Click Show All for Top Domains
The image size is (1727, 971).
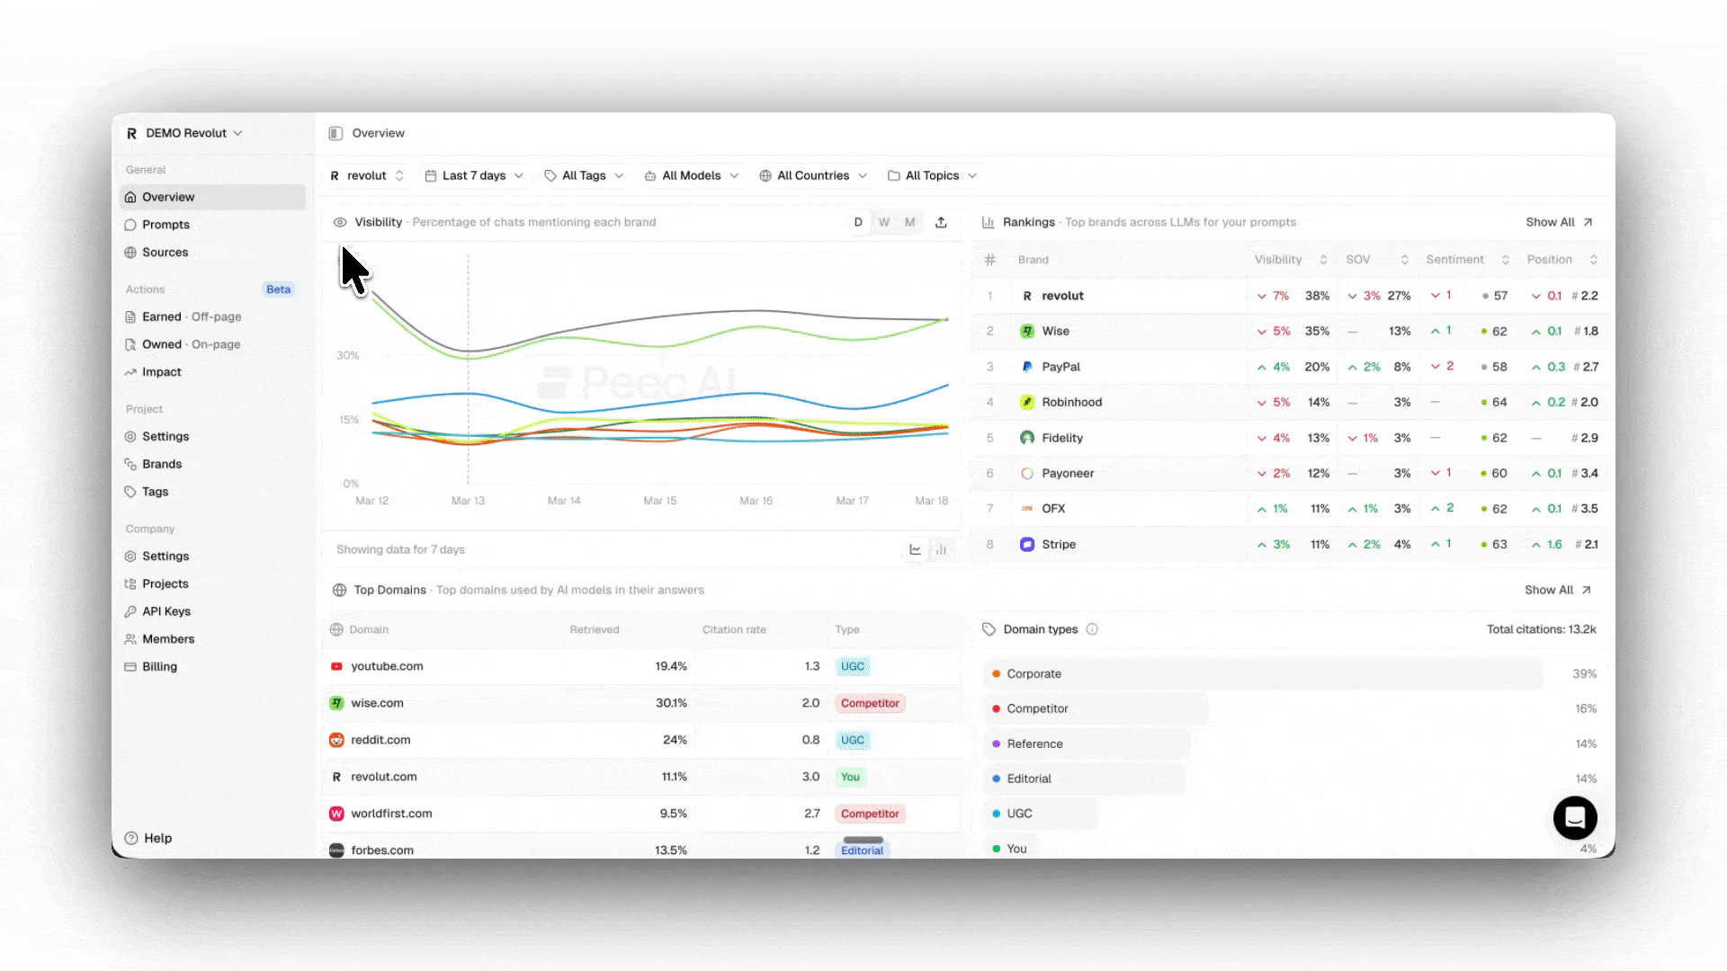[x=1558, y=590]
